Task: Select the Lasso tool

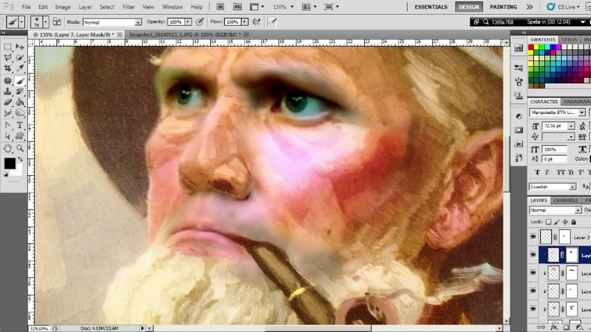Action: point(8,58)
